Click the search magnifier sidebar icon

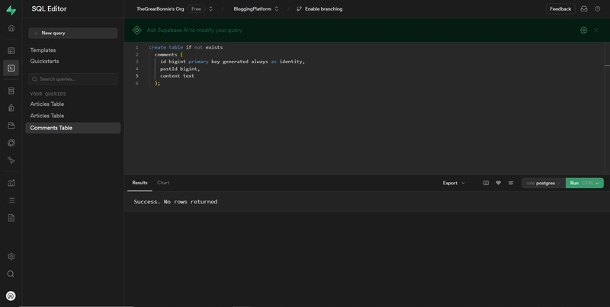[x=11, y=274]
